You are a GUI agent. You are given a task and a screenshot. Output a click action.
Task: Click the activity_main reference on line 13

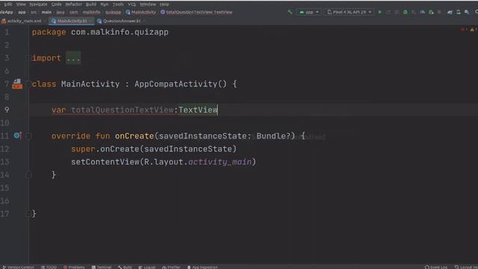click(220, 162)
